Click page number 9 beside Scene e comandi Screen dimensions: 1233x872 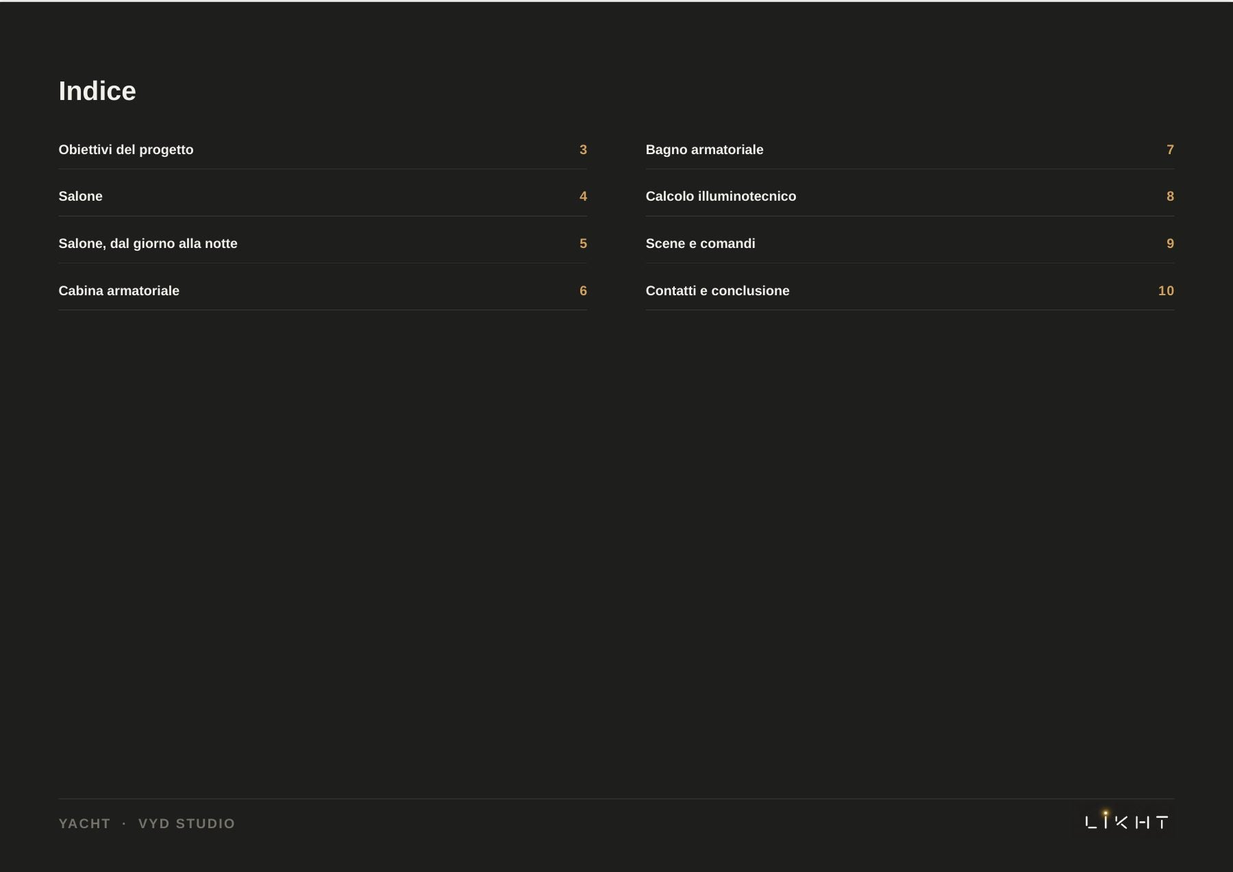(x=1170, y=243)
